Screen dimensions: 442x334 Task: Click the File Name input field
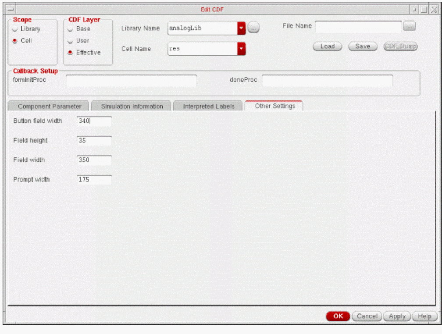(358, 26)
